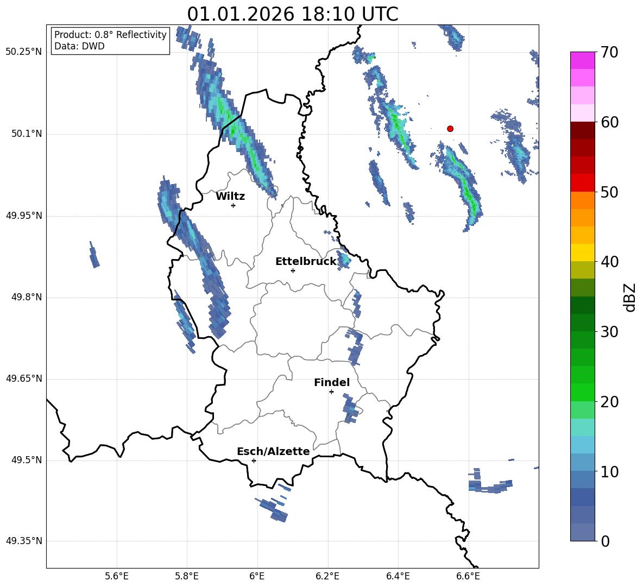Click the 49.8°N latitude label
643x587 pixels.
pyautogui.click(x=27, y=297)
